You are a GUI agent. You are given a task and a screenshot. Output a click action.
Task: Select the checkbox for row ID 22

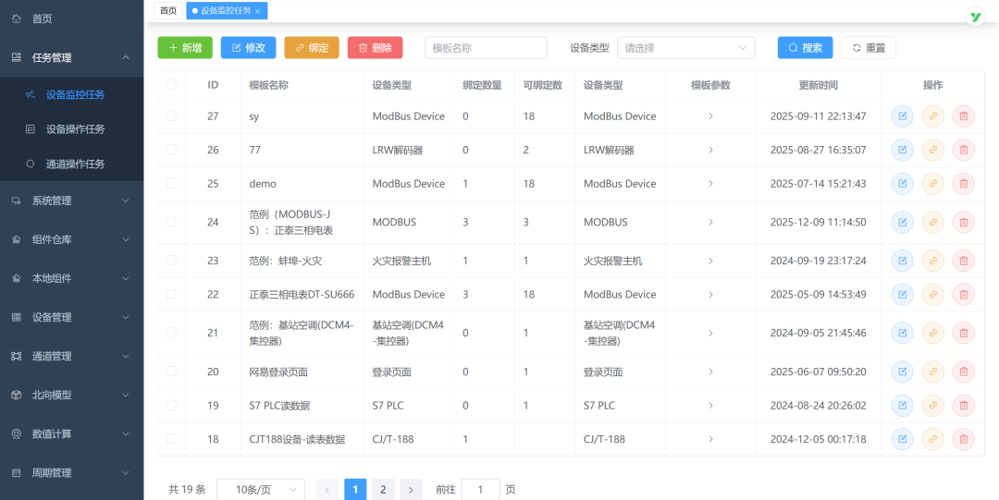[x=171, y=295]
